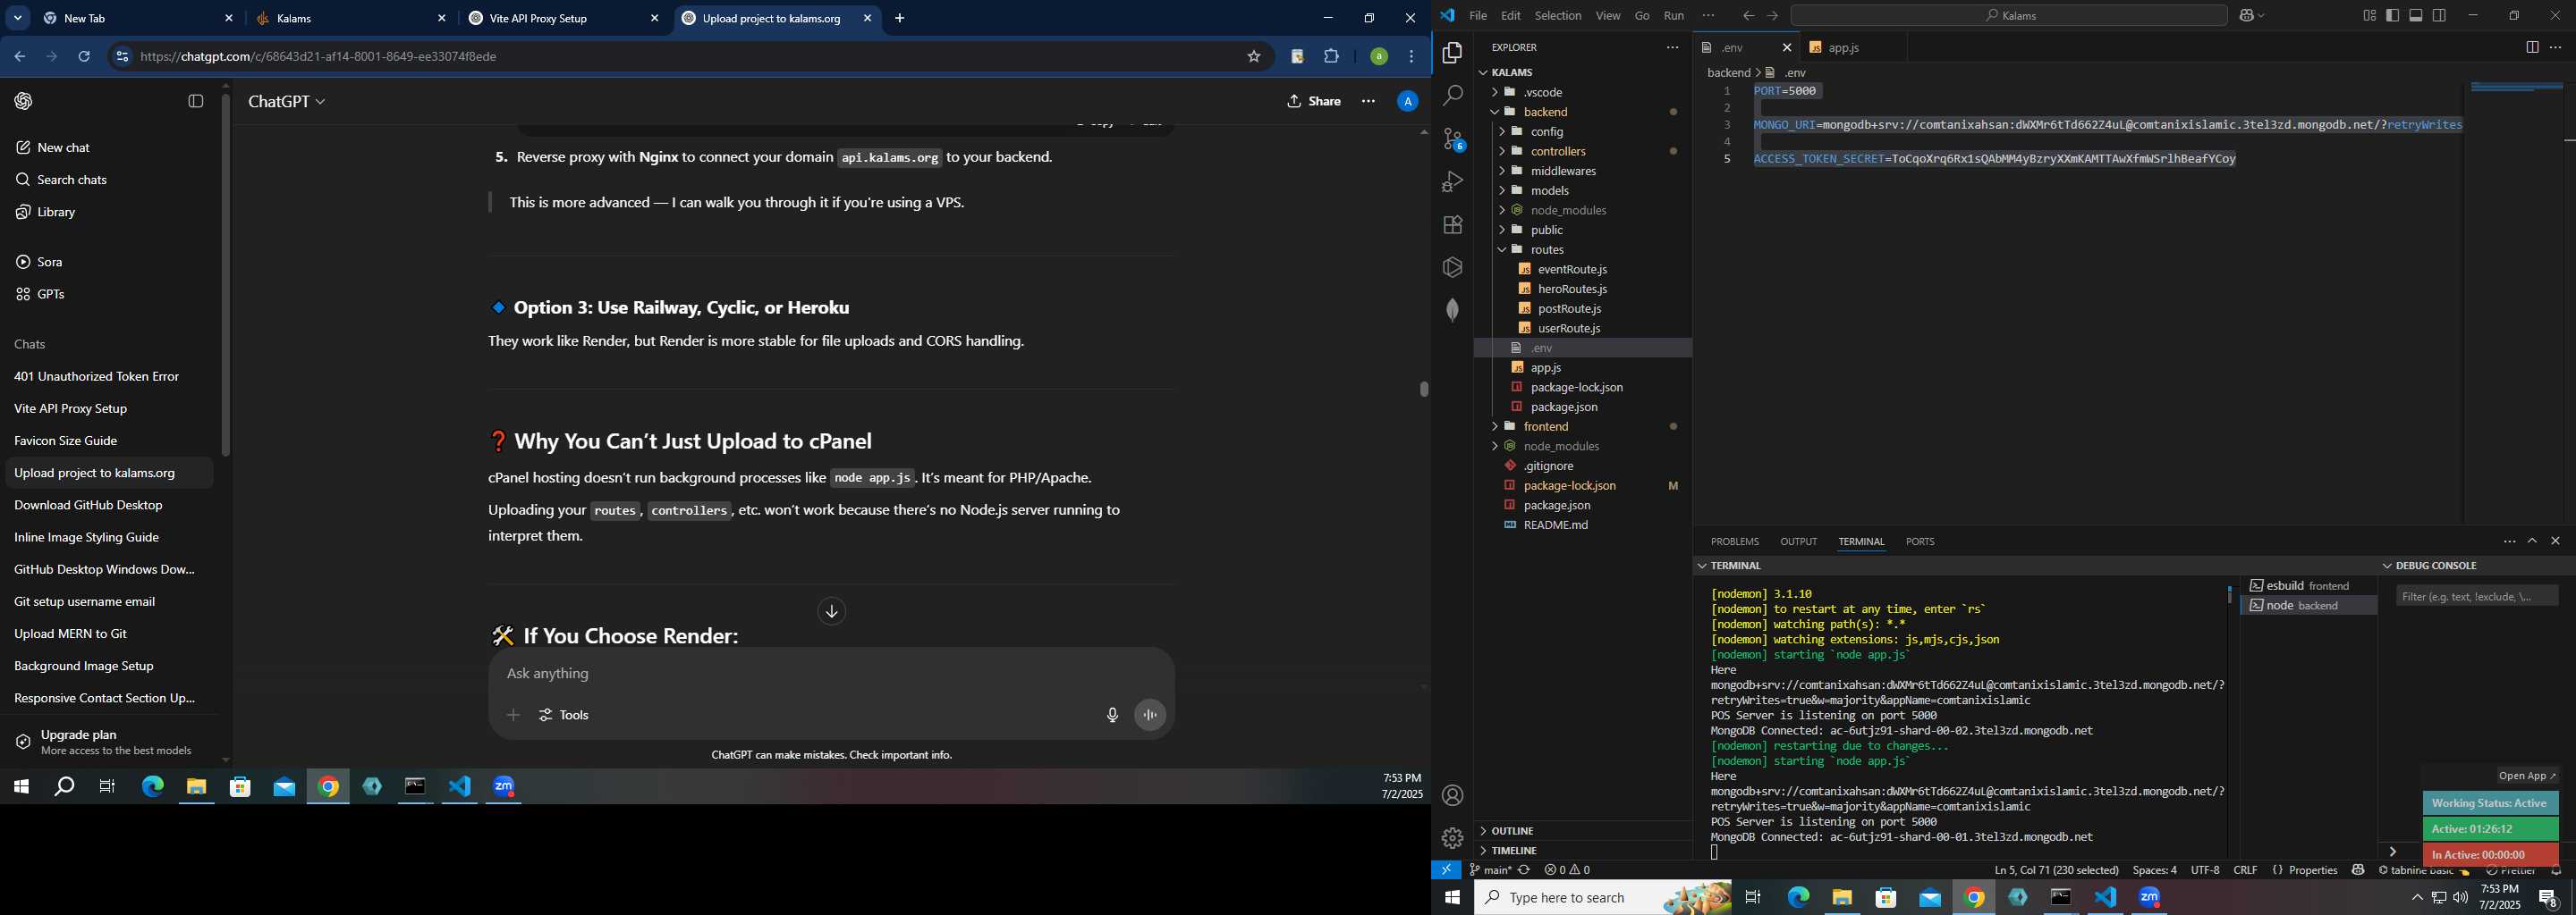Maximize the VS Code panel size

[2532, 541]
